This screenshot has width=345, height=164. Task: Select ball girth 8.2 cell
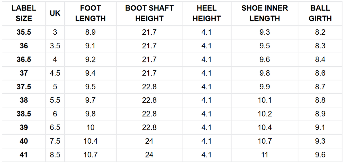[320, 32]
